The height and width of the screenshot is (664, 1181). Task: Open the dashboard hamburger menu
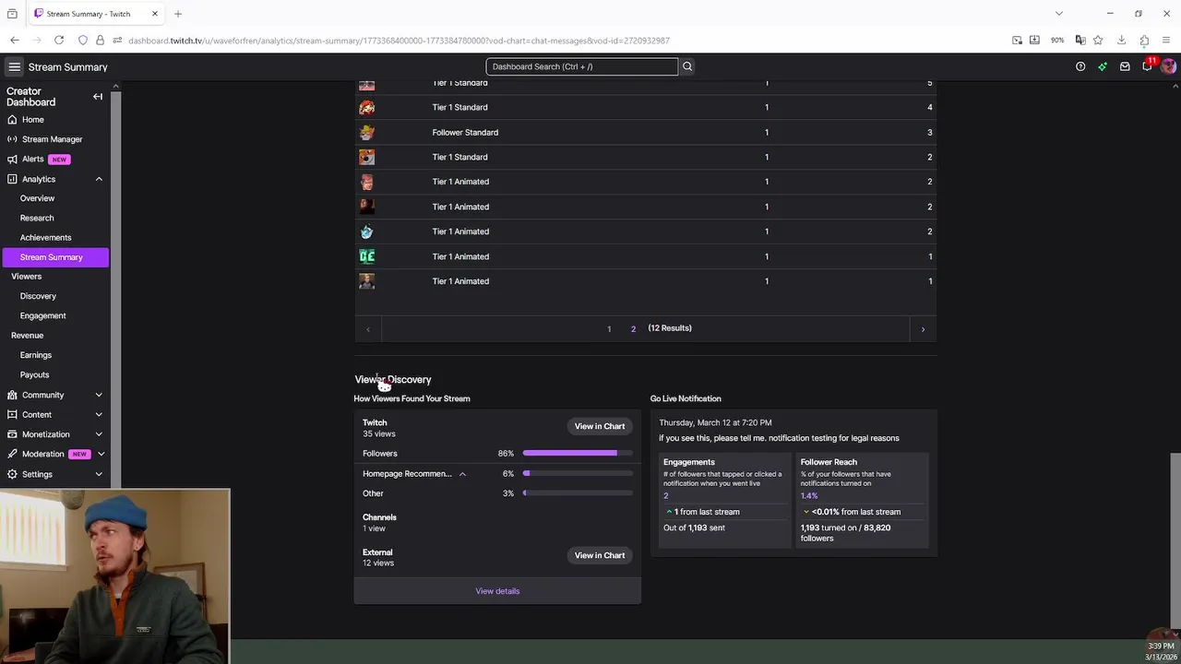[14, 66]
